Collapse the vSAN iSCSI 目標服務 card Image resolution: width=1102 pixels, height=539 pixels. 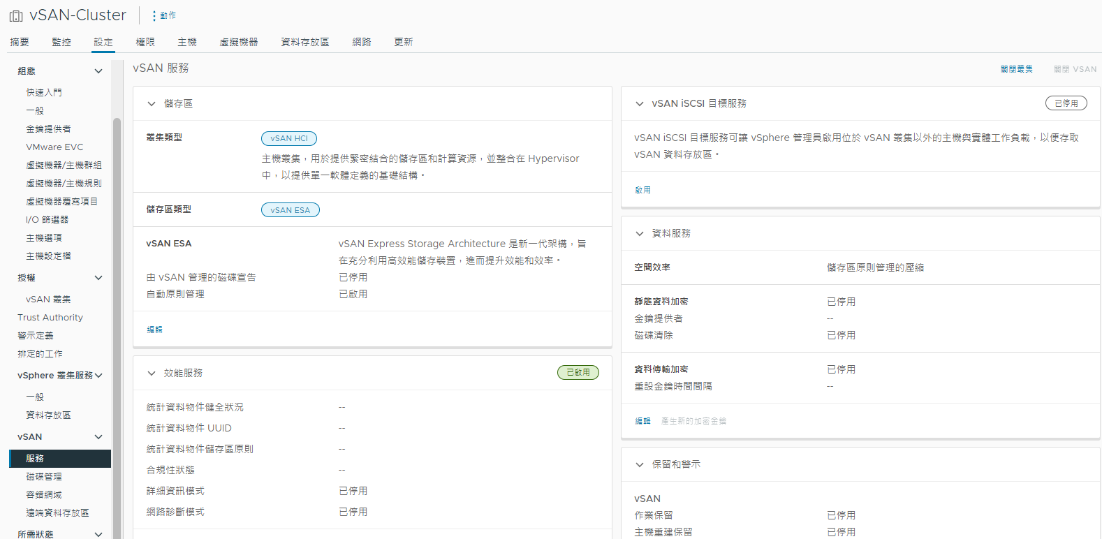point(640,103)
